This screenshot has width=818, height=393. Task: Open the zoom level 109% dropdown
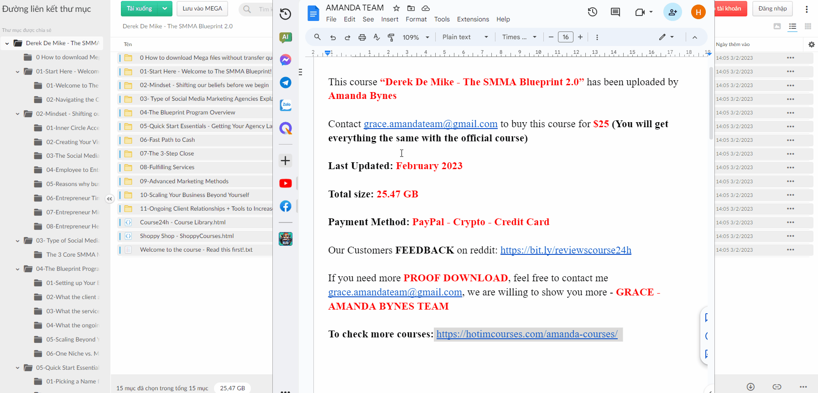(x=416, y=37)
